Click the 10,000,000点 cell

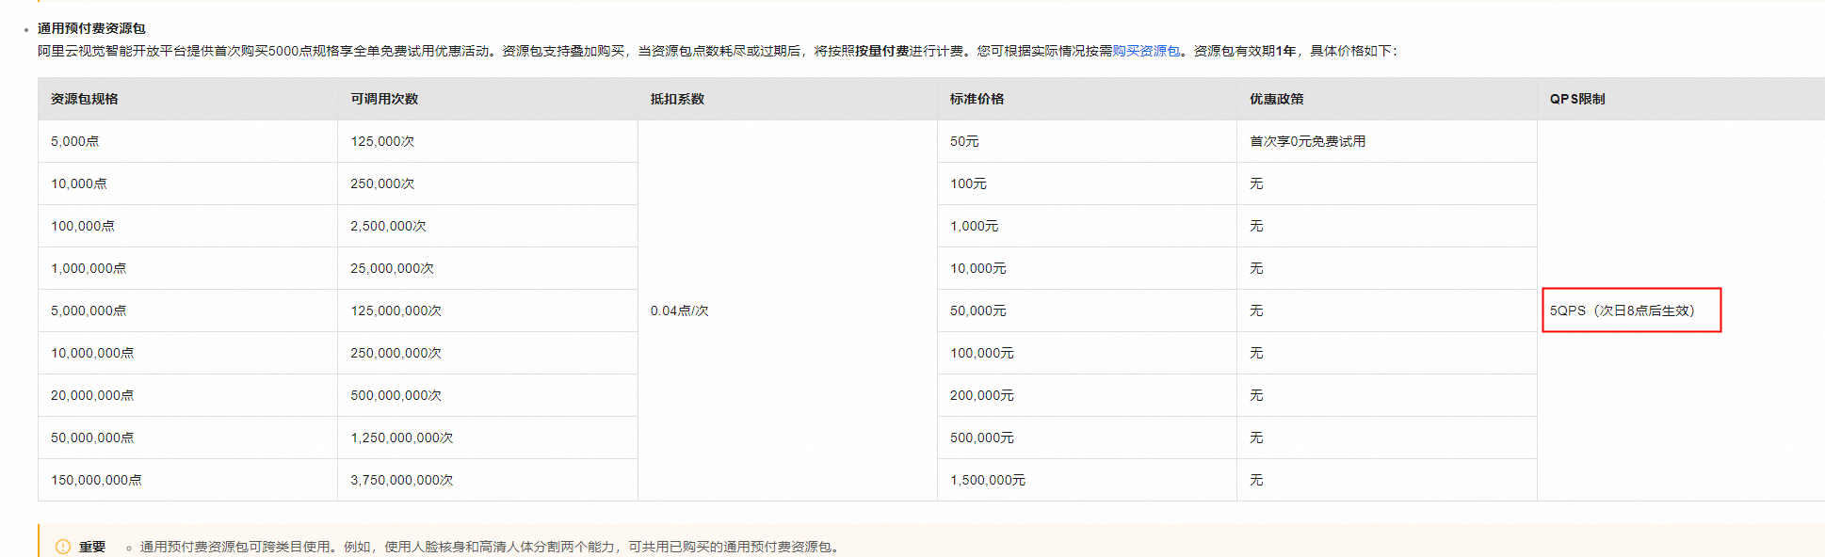(187, 353)
